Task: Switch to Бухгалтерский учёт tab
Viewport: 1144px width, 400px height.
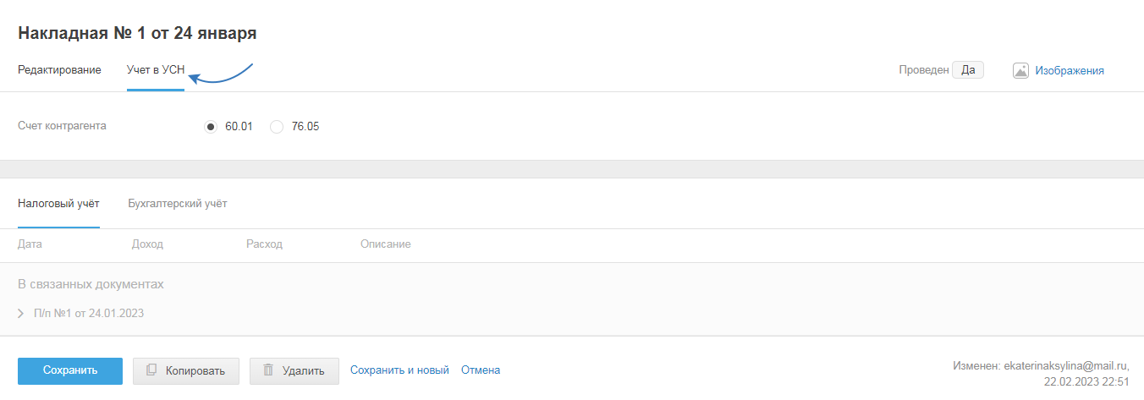Action: [x=177, y=204]
